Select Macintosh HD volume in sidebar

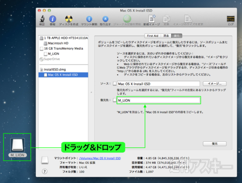56,43
